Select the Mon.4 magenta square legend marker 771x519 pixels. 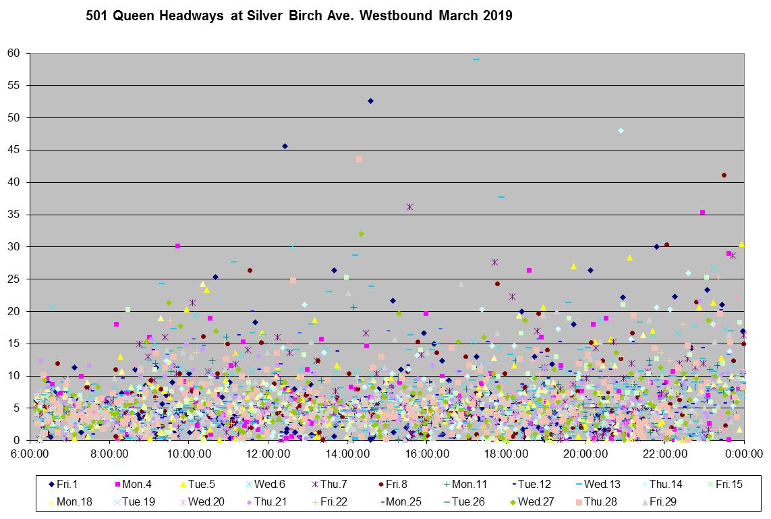click(x=117, y=484)
